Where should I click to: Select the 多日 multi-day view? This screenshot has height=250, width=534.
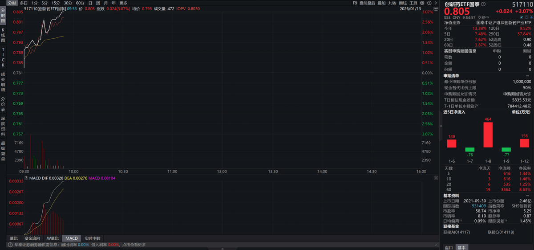coord(24,3)
